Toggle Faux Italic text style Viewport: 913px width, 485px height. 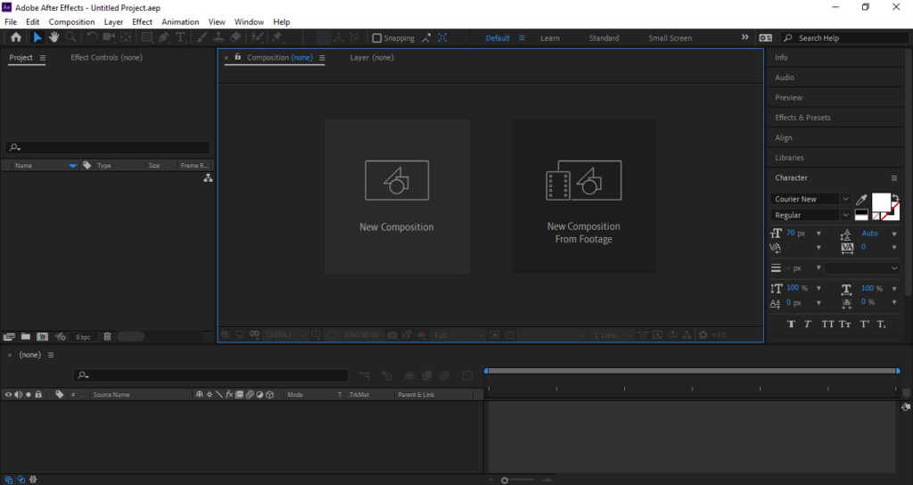pyautogui.click(x=808, y=325)
